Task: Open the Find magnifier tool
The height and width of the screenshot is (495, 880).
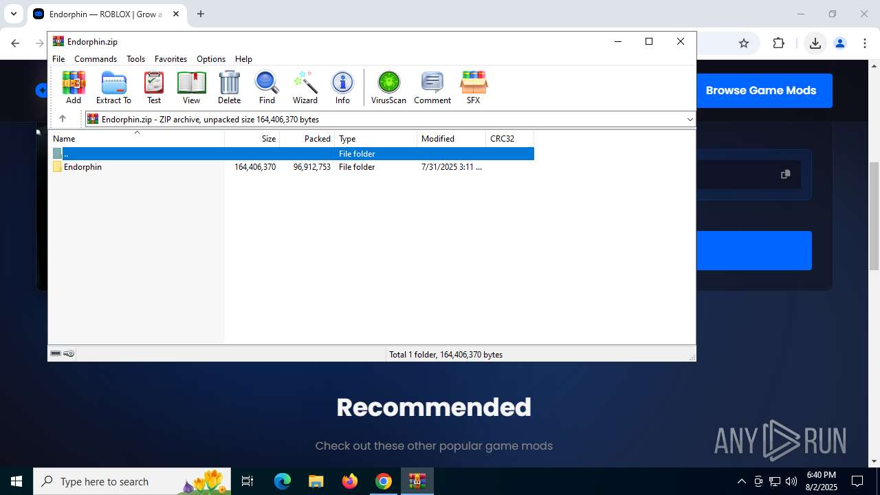Action: (x=267, y=87)
